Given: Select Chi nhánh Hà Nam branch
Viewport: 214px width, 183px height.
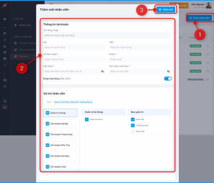Looking at the screenshot, I should pos(60,156).
